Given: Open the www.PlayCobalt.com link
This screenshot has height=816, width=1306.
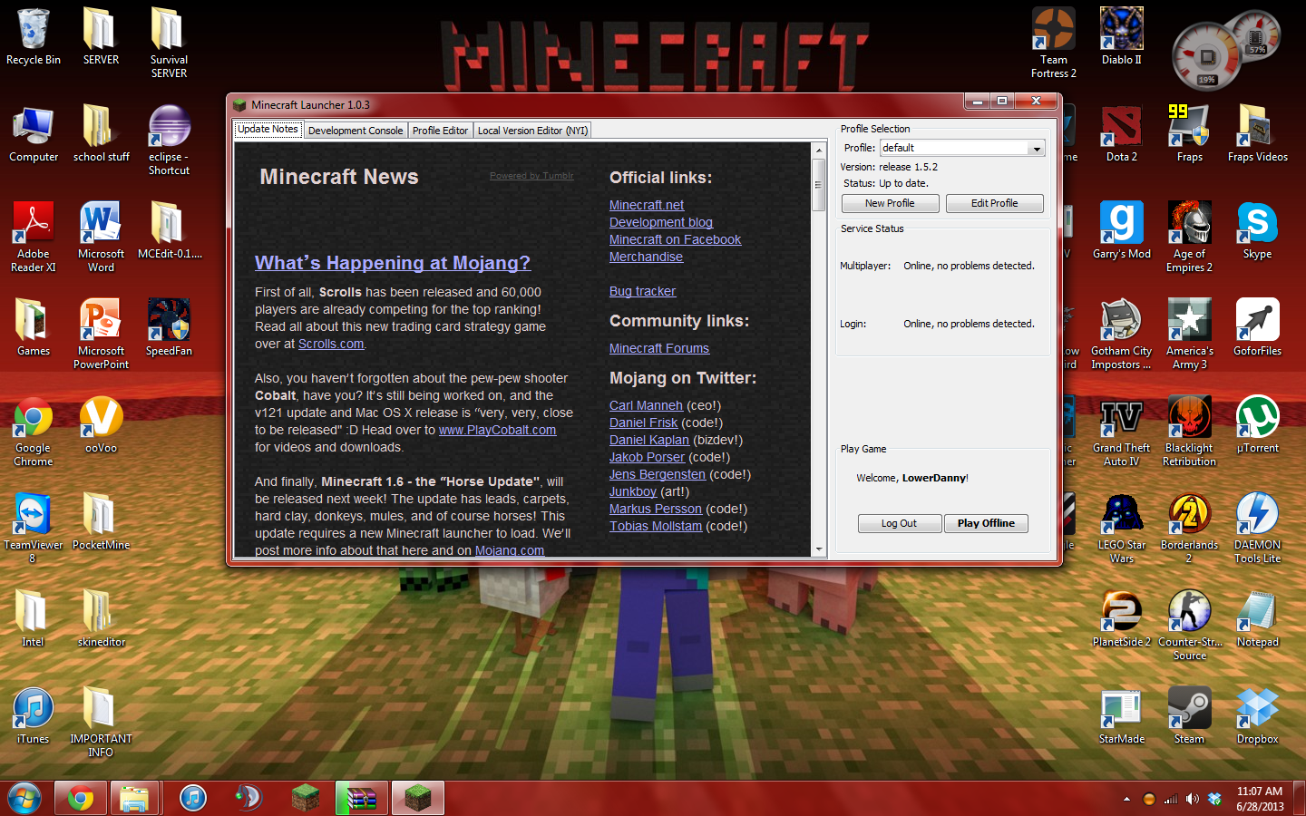Looking at the screenshot, I should (x=497, y=430).
